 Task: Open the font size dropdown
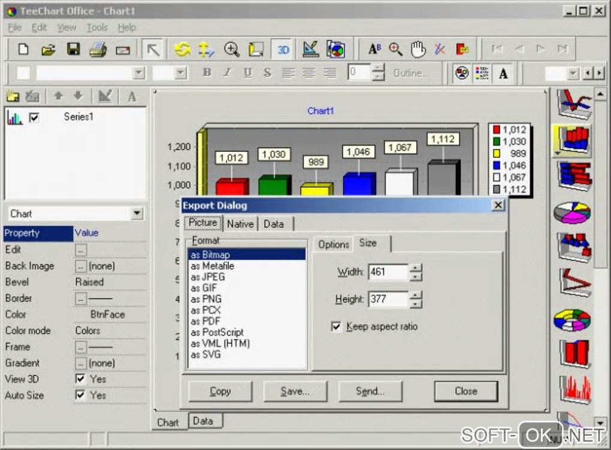(x=180, y=73)
